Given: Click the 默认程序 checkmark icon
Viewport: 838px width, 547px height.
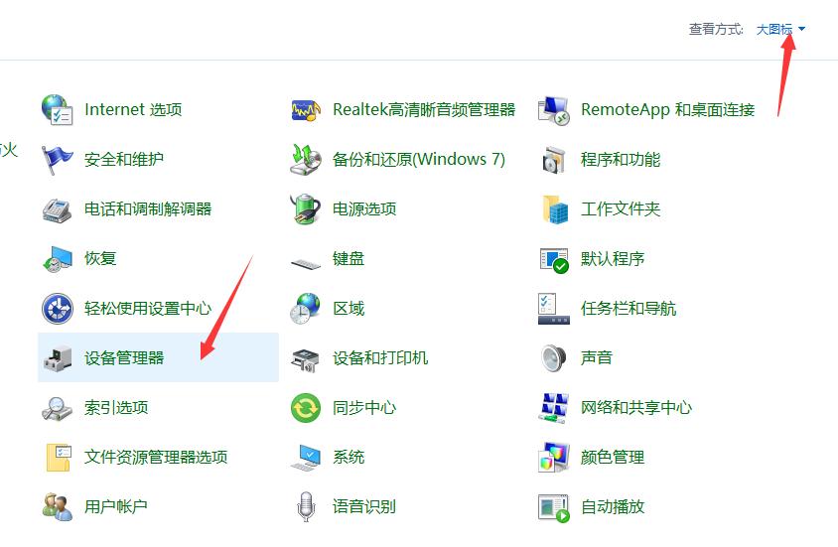Looking at the screenshot, I should pos(554,260).
